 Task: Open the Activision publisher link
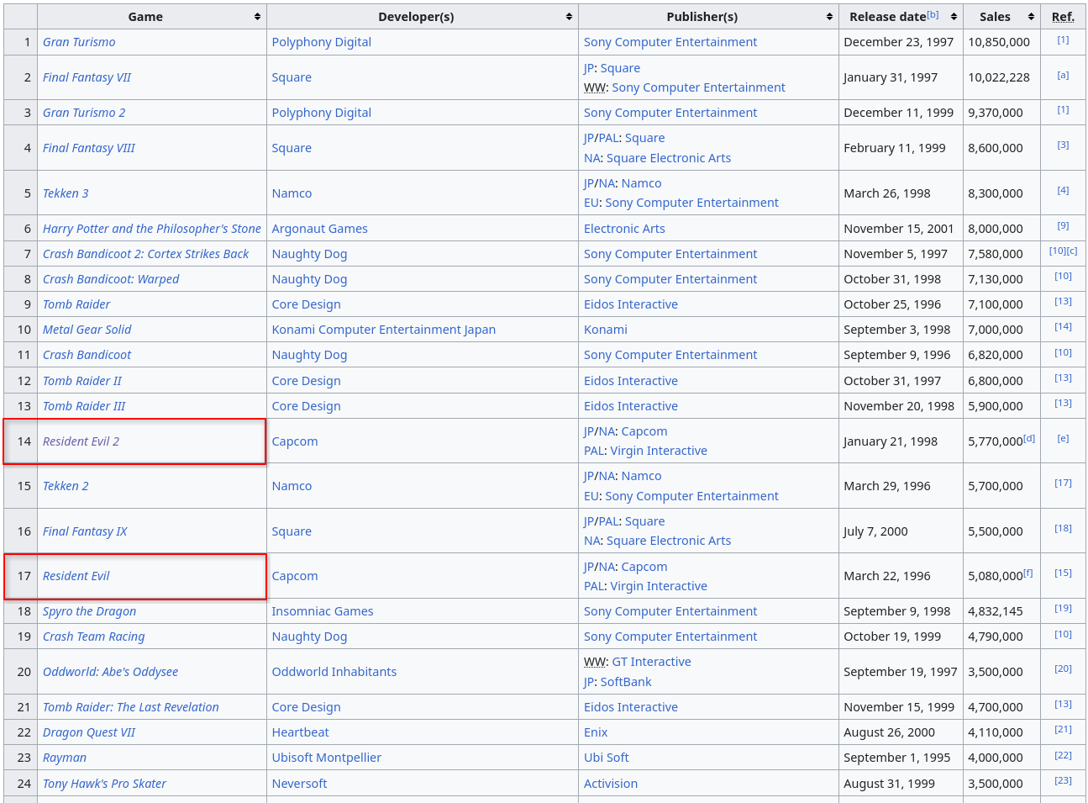coord(611,784)
